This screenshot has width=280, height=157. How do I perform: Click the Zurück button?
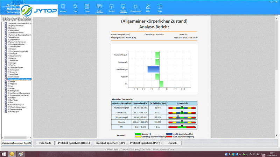[x=172, y=143]
